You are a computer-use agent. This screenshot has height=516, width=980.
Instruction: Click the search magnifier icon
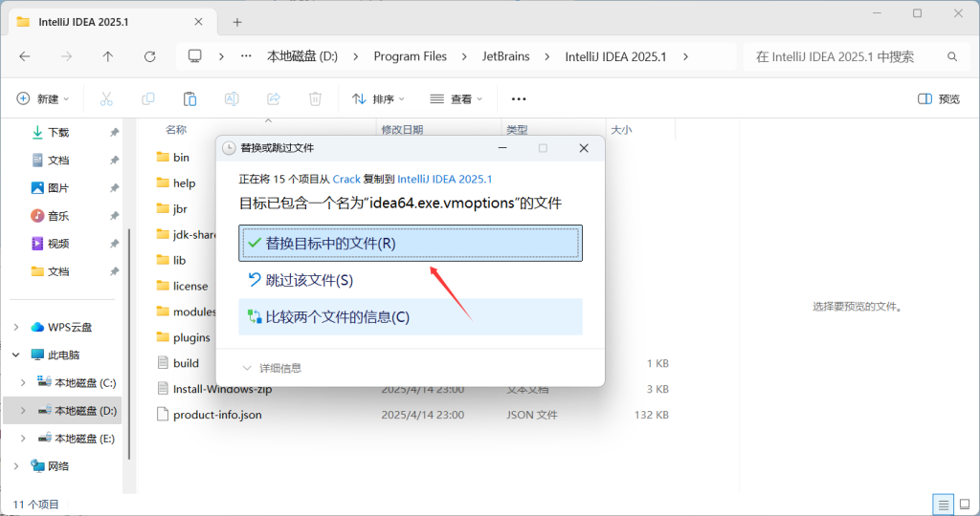pyautogui.click(x=952, y=56)
